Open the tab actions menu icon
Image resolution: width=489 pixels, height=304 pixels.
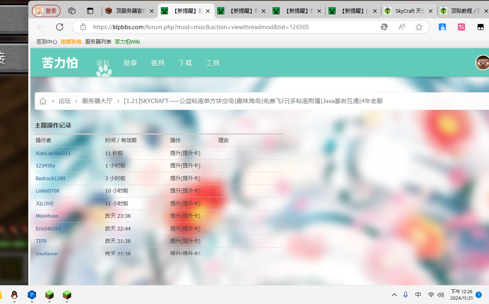[90, 11]
